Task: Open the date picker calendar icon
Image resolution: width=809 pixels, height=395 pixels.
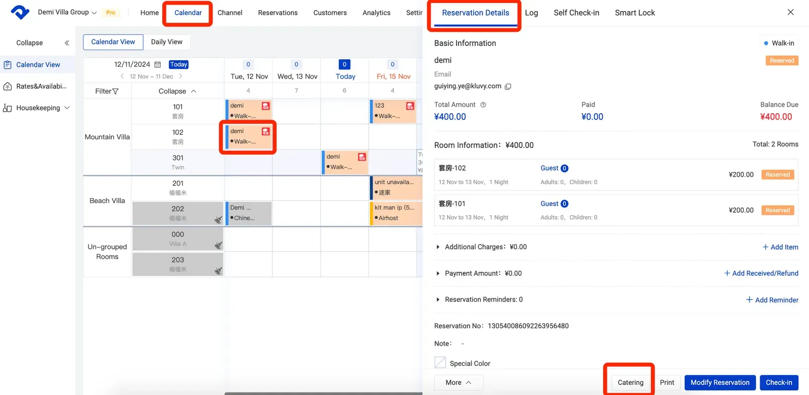Action: [158, 65]
